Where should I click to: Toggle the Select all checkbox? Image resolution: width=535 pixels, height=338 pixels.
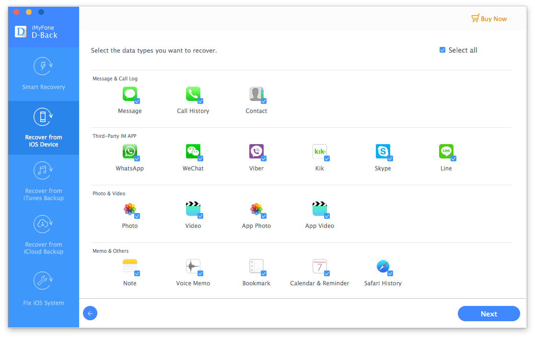pyautogui.click(x=442, y=50)
